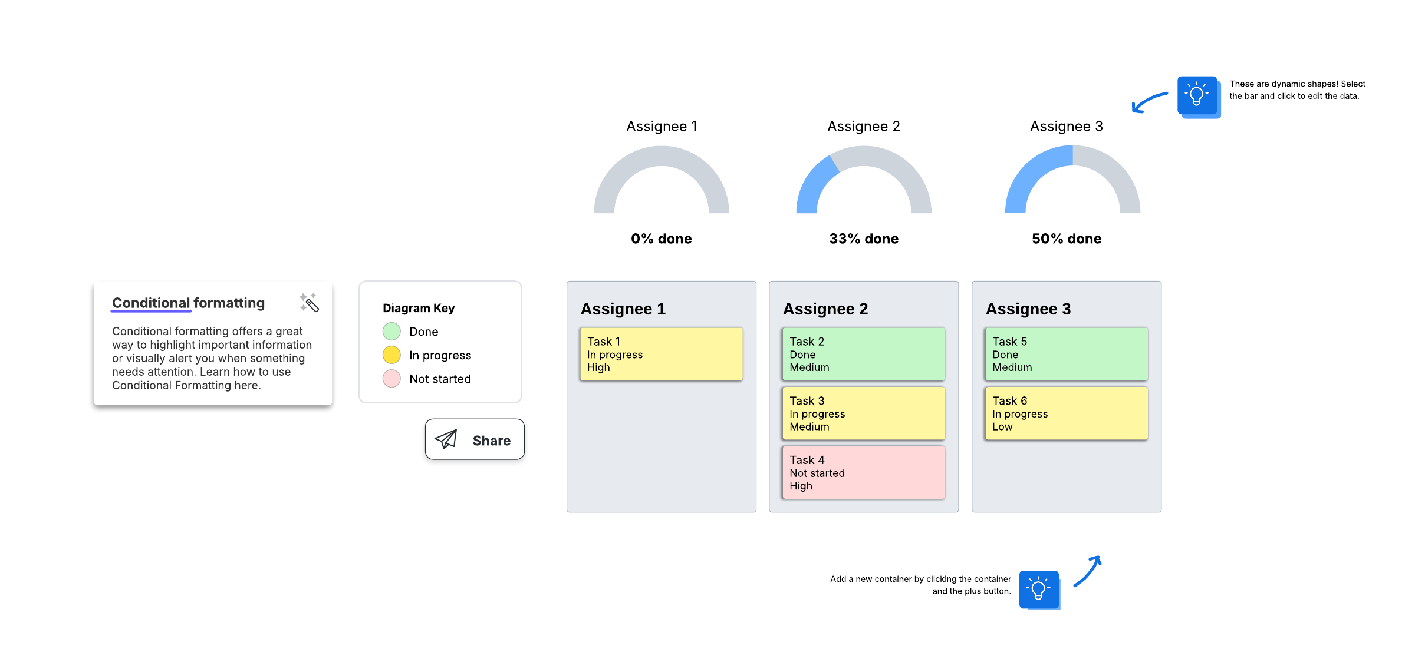Click the green Done circle in Diagram Key
This screenshot has height=649, width=1415.
tap(391, 332)
